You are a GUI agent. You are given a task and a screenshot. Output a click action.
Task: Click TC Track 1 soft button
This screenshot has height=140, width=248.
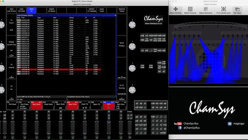coord(11,25)
